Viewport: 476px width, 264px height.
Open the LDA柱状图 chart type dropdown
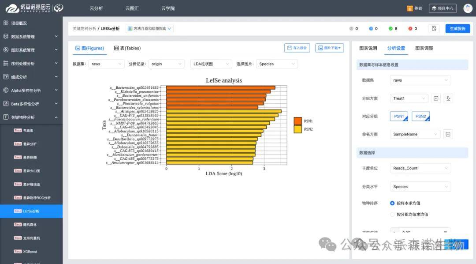211,64
